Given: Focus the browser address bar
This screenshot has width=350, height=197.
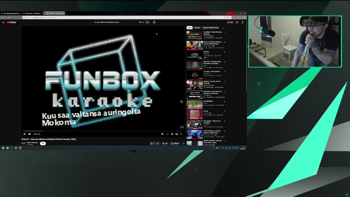Looking at the screenshot, I should pos(126,18).
